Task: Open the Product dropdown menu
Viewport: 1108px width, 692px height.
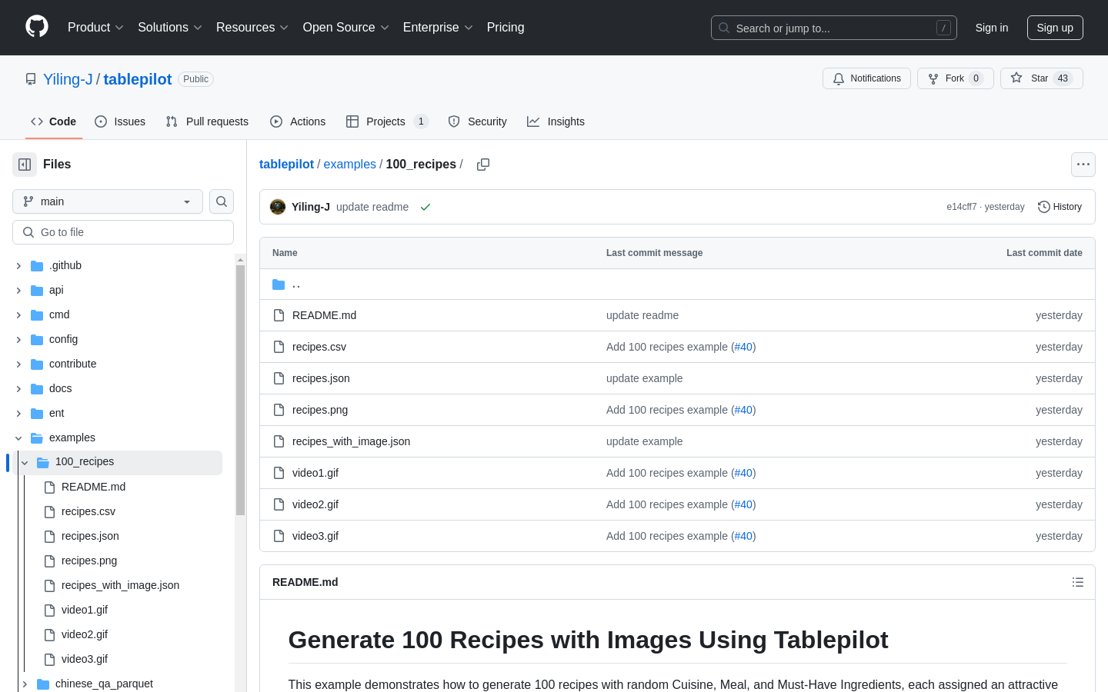Action: pyautogui.click(x=95, y=28)
